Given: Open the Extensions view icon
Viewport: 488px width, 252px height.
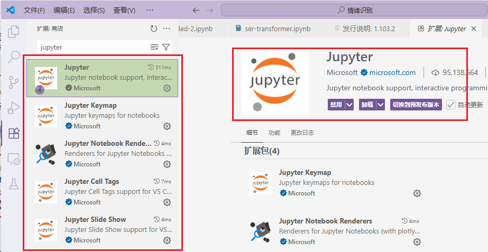Looking at the screenshot, I should point(14,133).
